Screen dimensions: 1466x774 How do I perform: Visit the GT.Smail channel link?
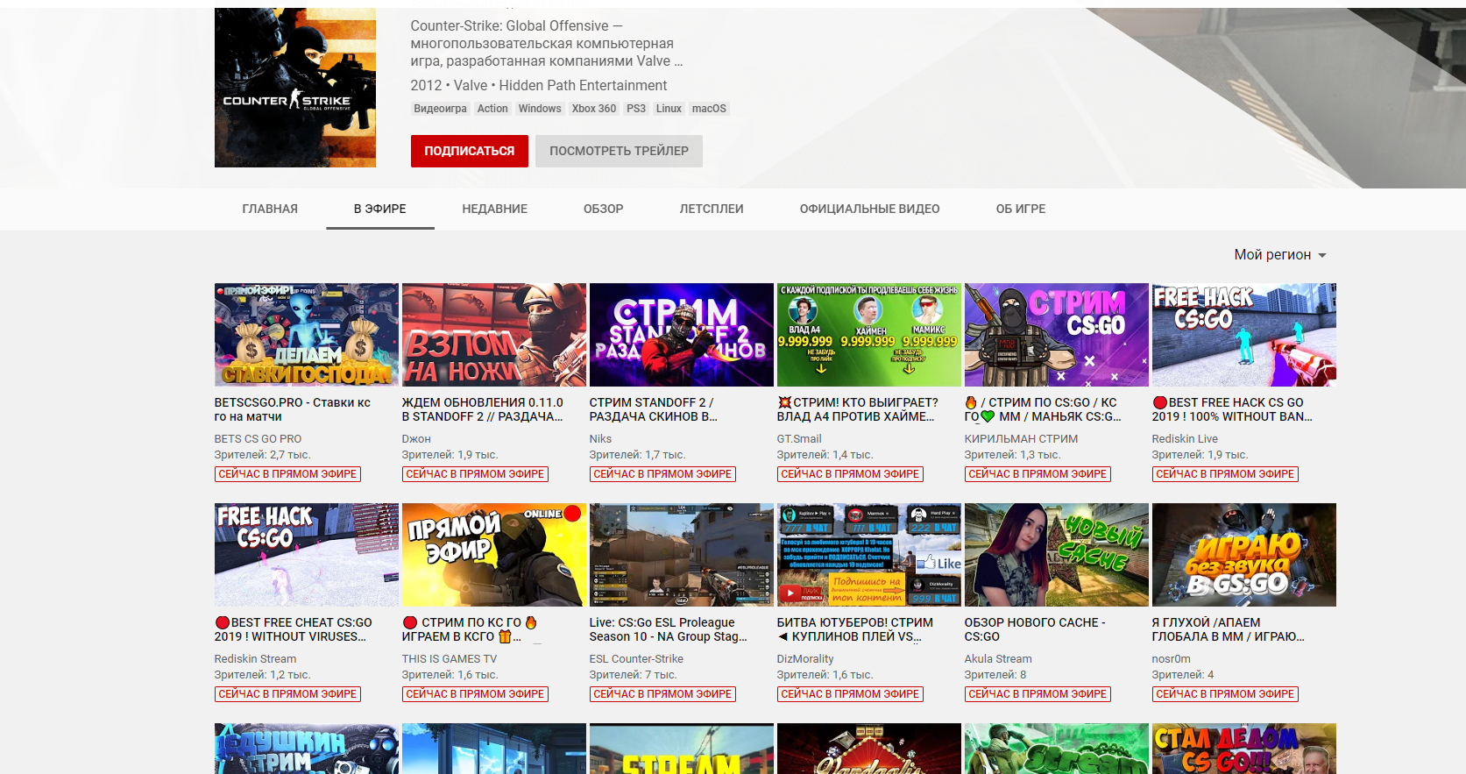point(798,439)
